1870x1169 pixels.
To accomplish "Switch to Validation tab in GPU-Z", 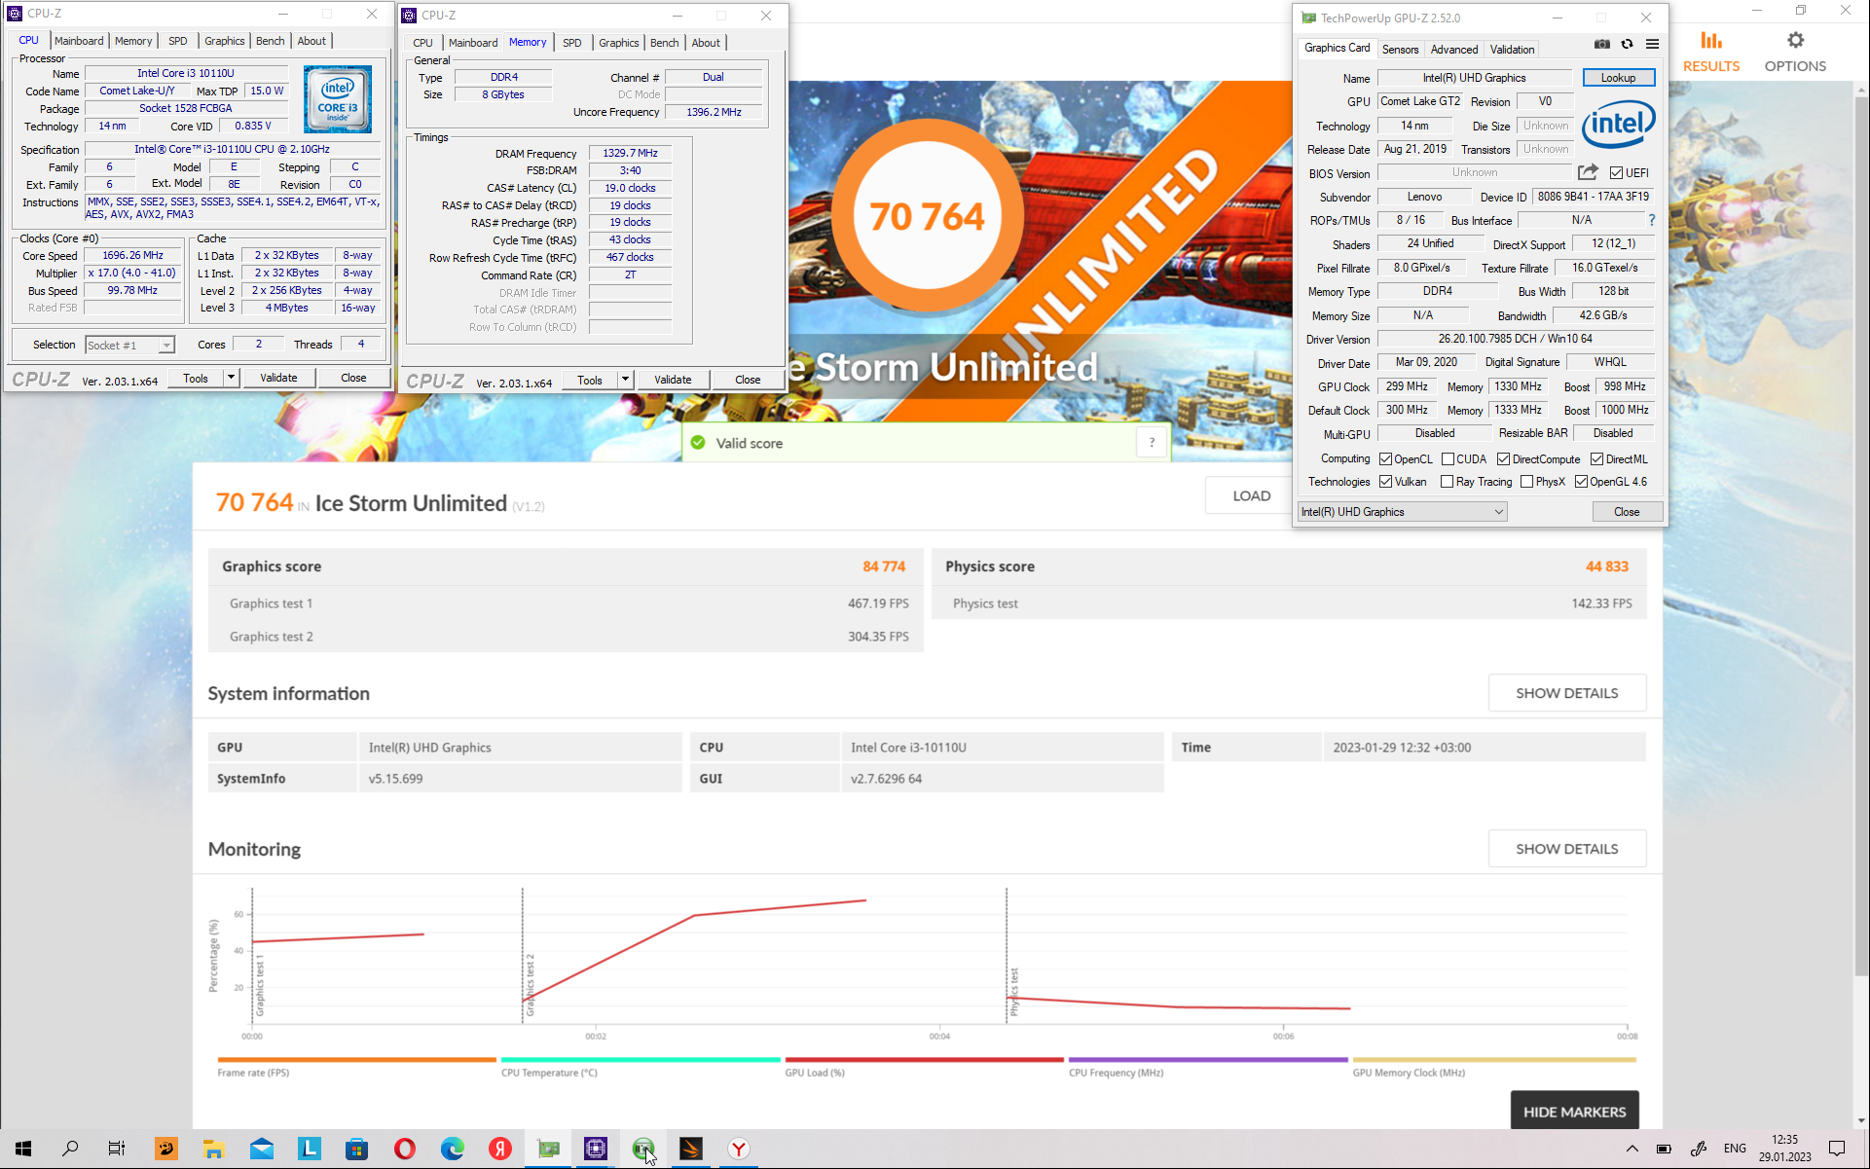I will (1512, 50).
